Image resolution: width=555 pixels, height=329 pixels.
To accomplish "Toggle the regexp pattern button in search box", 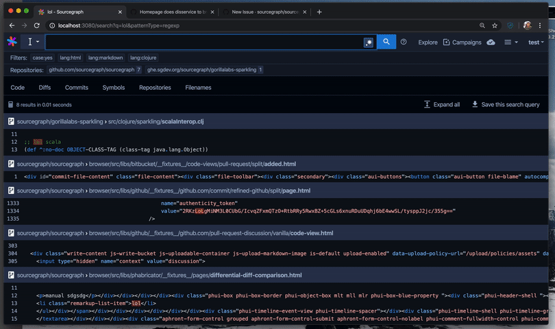I will 369,42.
